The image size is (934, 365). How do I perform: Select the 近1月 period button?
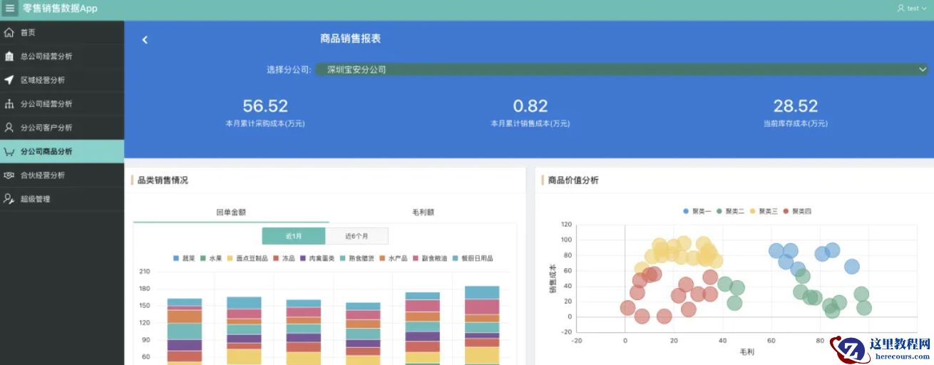click(x=294, y=236)
